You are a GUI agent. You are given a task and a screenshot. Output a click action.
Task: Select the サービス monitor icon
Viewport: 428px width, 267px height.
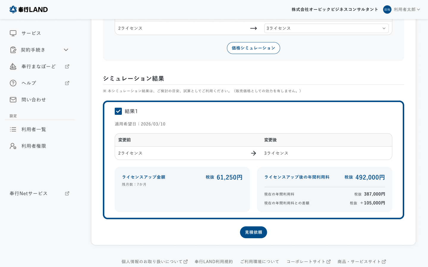13,33
